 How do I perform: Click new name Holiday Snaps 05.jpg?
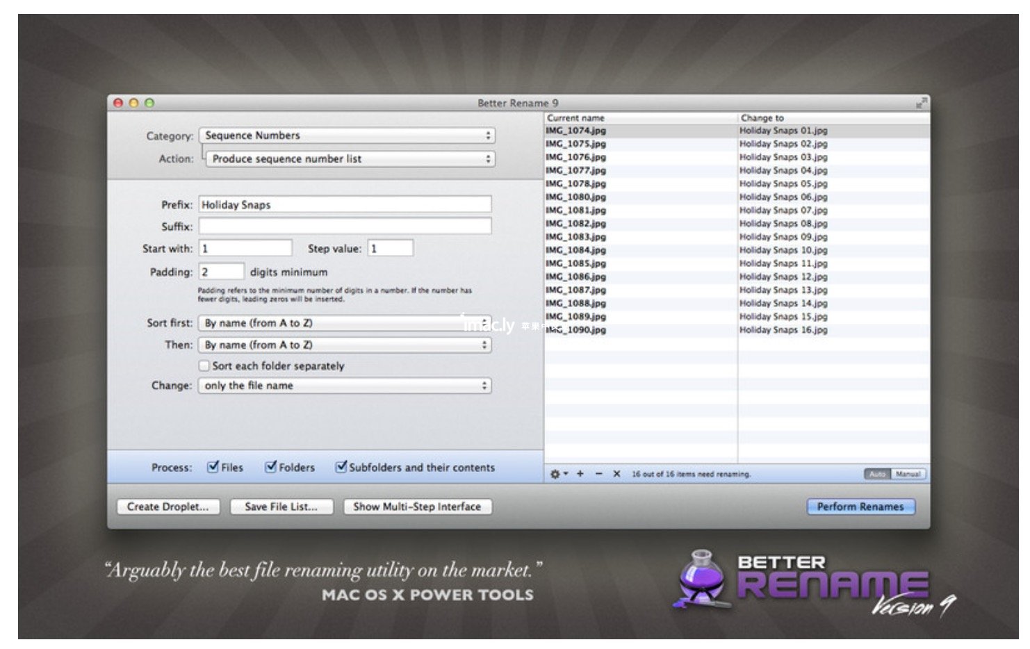(783, 183)
